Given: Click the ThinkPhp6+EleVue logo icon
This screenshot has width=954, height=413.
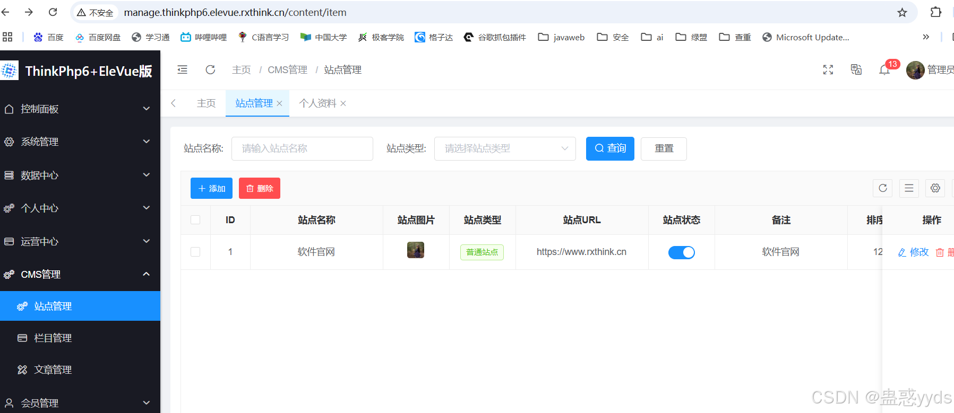Looking at the screenshot, I should [9, 71].
